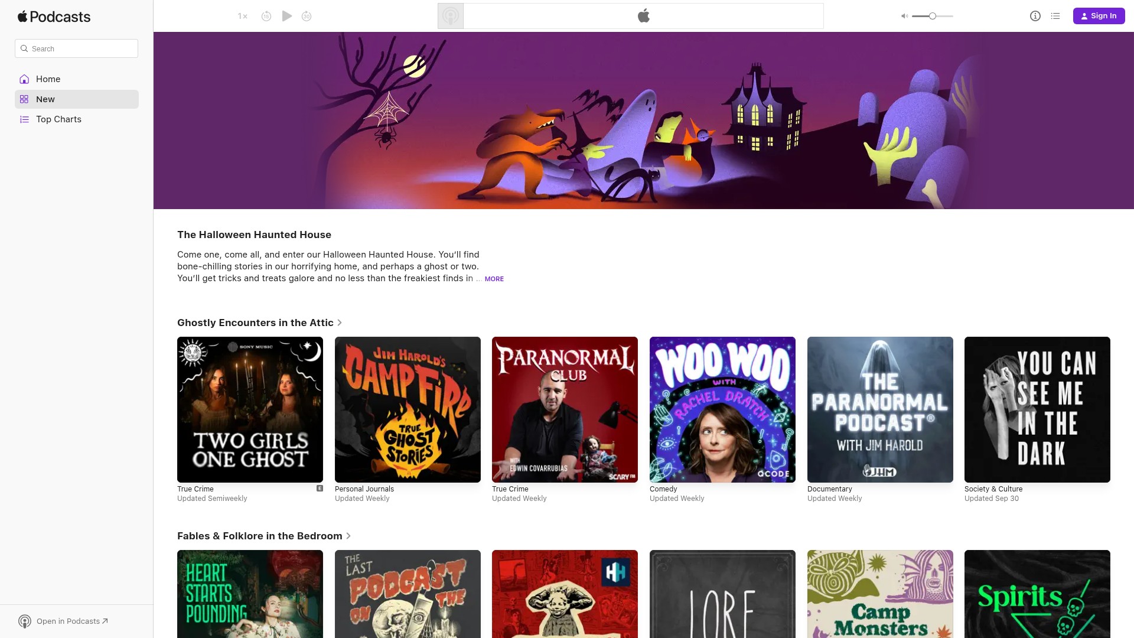Open Two Girls One Ghost podcast
1134x638 pixels.
[x=250, y=409]
